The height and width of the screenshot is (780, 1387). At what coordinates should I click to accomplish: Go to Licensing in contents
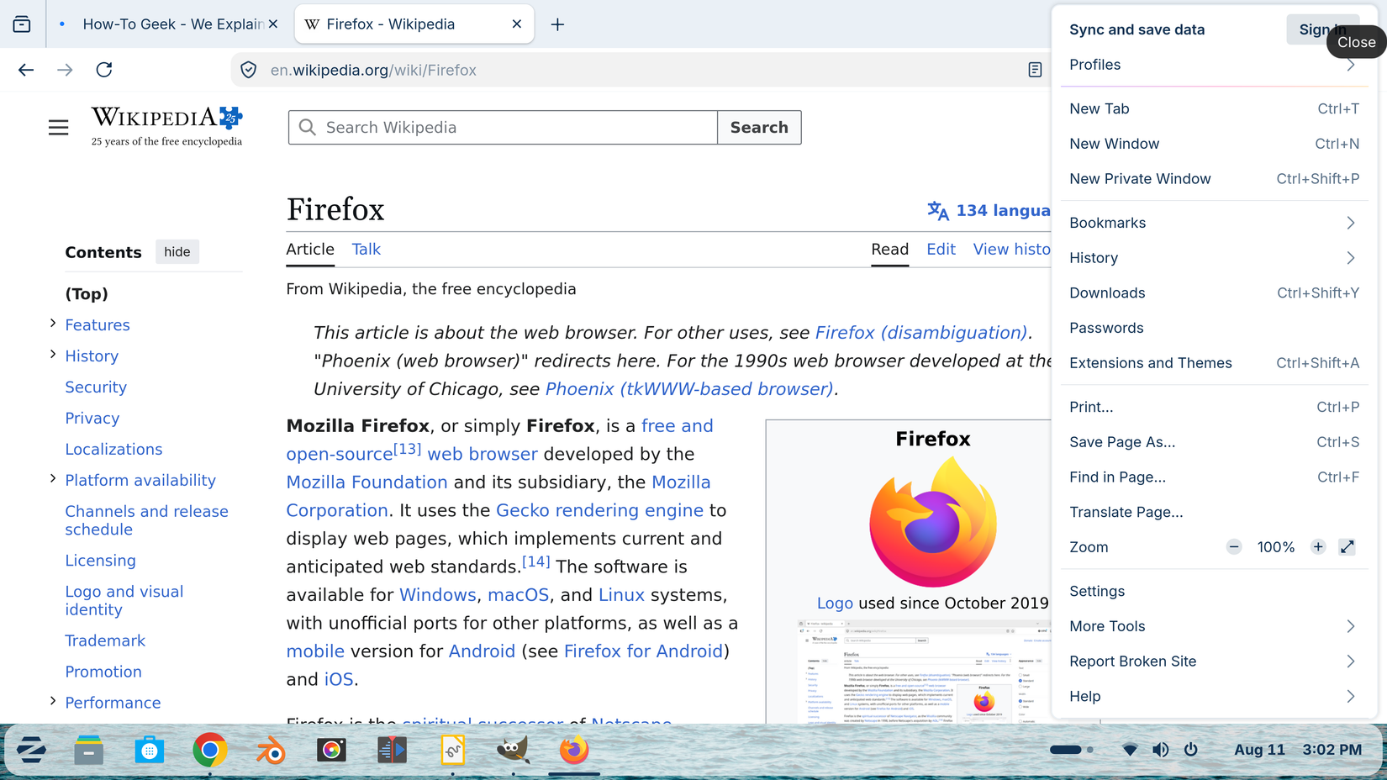[100, 561]
